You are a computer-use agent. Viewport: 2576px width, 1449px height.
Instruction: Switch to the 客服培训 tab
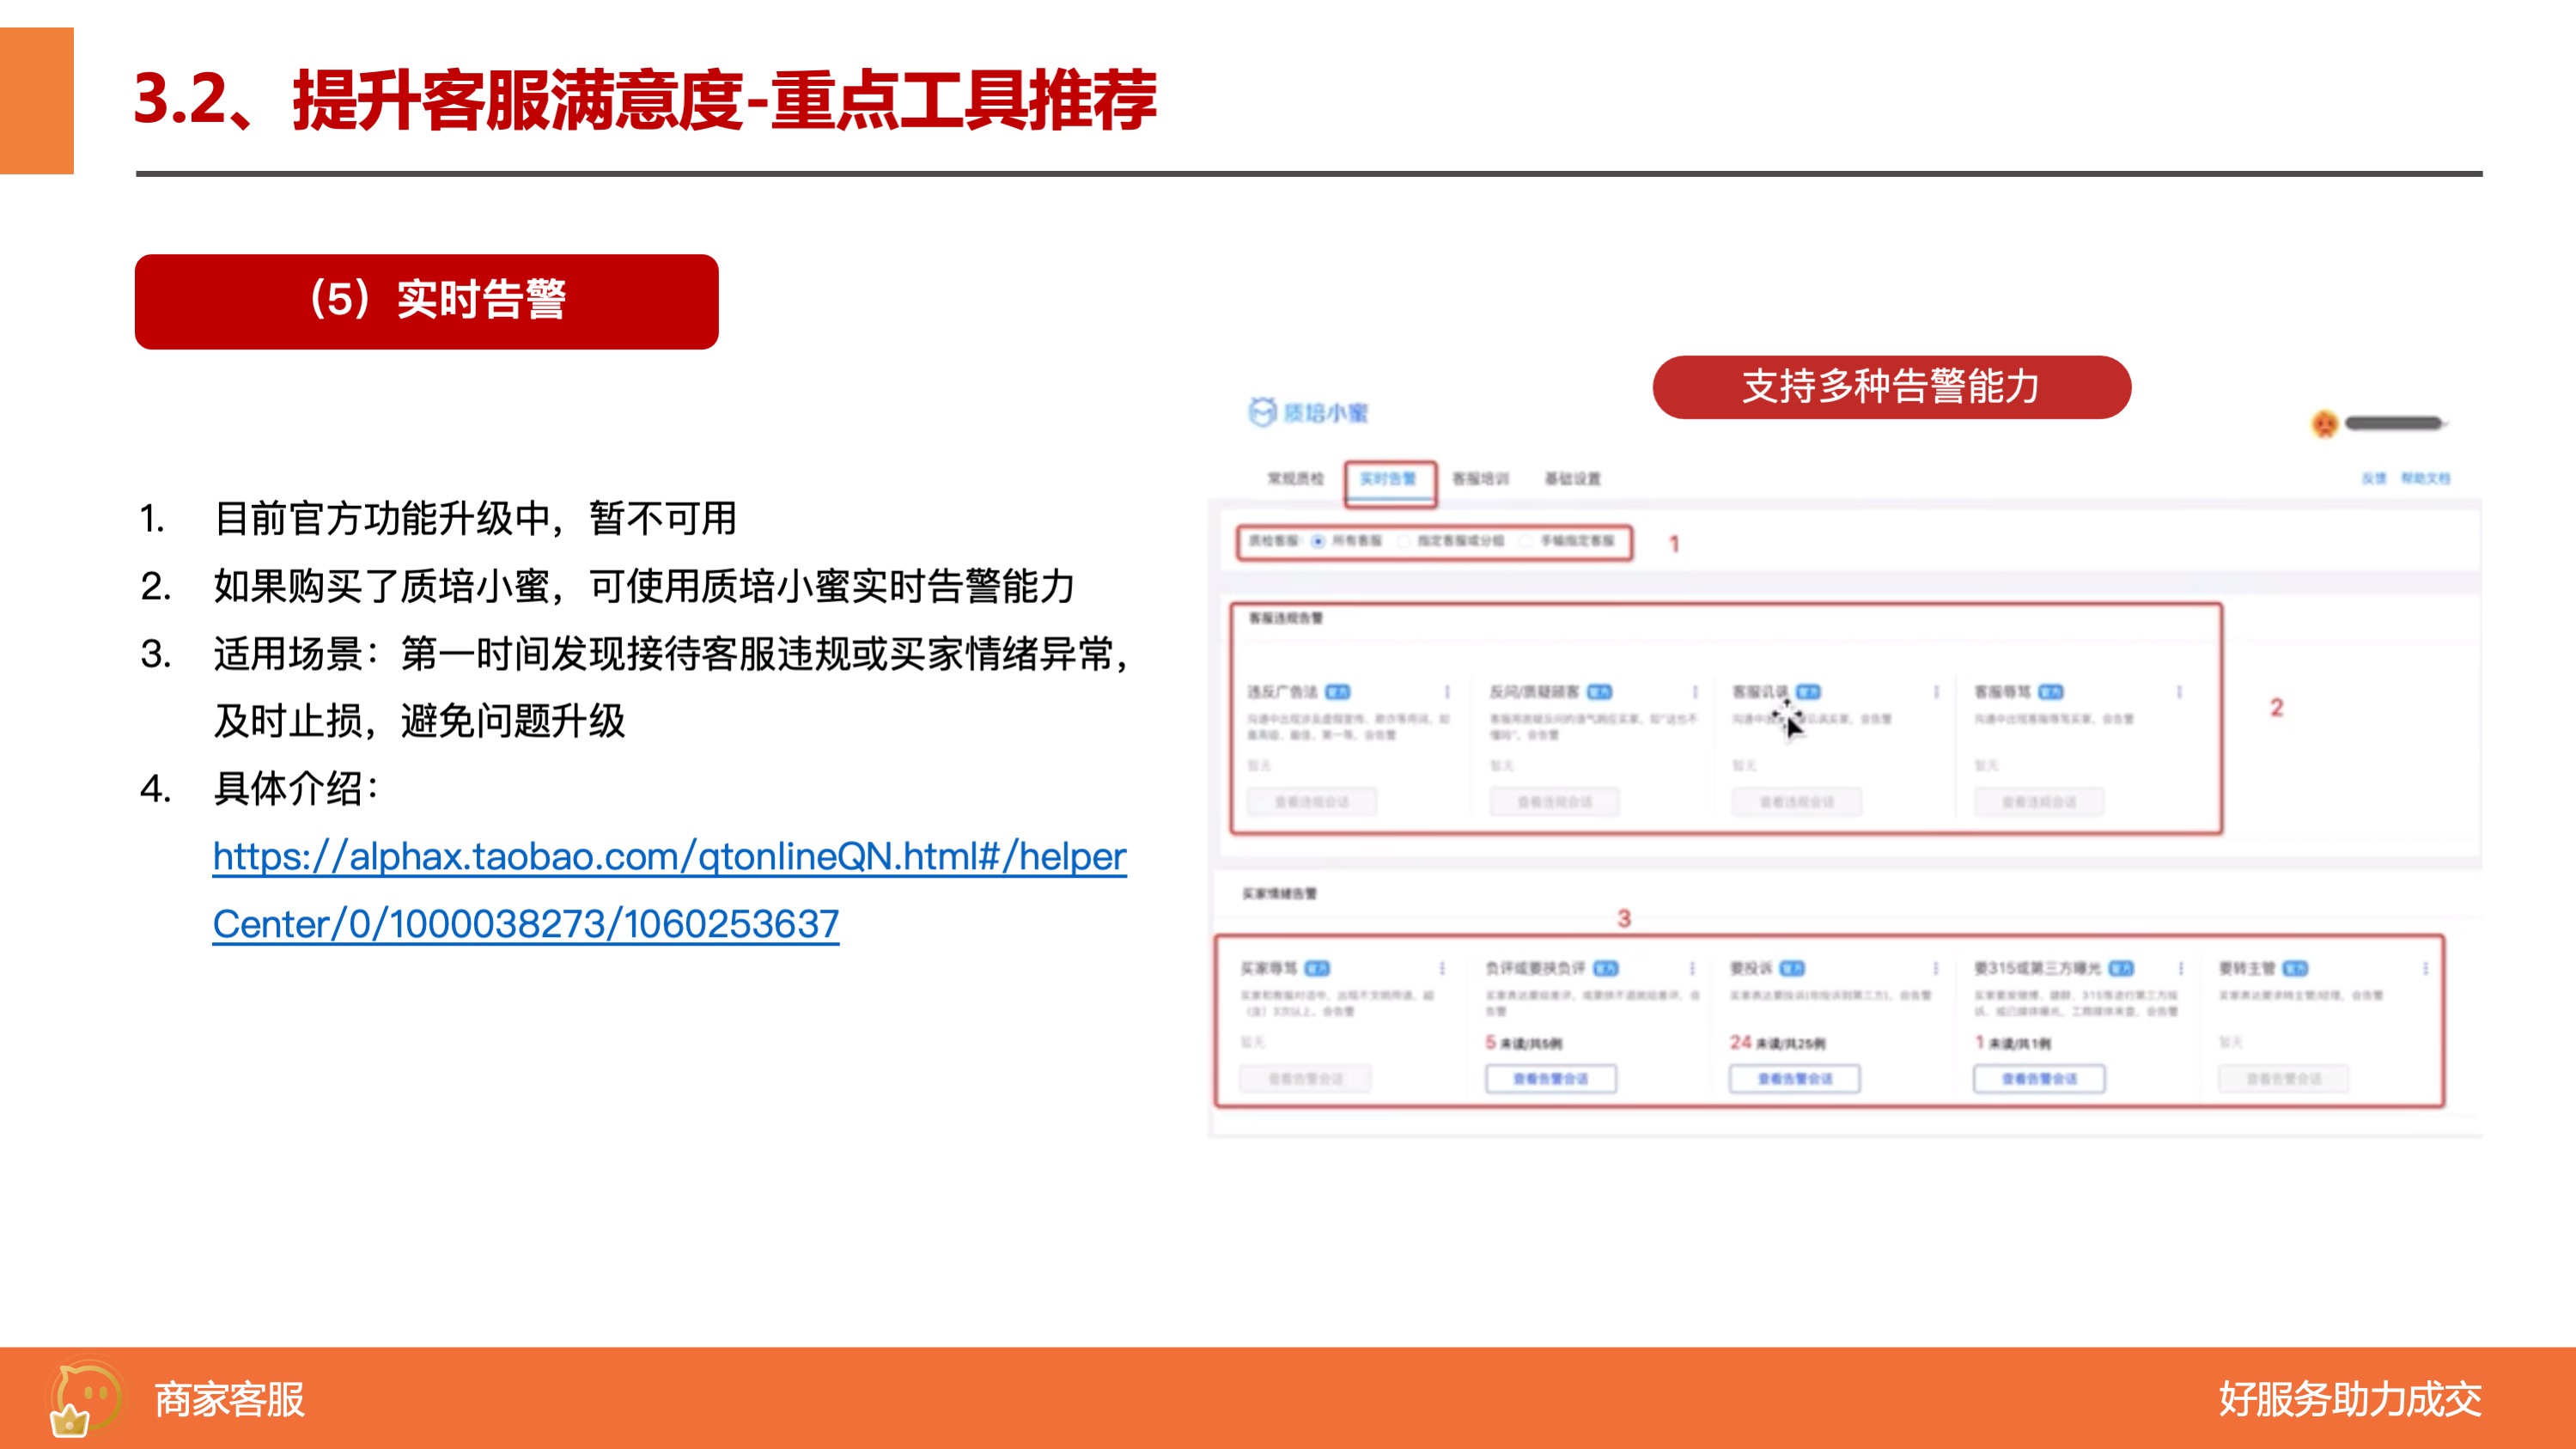click(x=1481, y=479)
